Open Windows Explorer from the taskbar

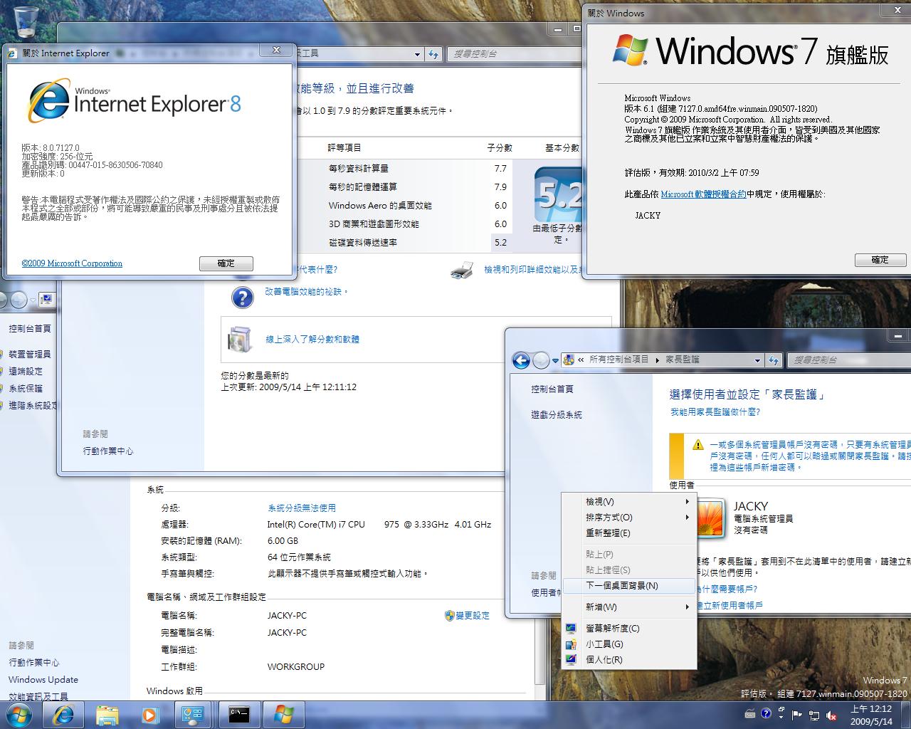pyautogui.click(x=107, y=715)
